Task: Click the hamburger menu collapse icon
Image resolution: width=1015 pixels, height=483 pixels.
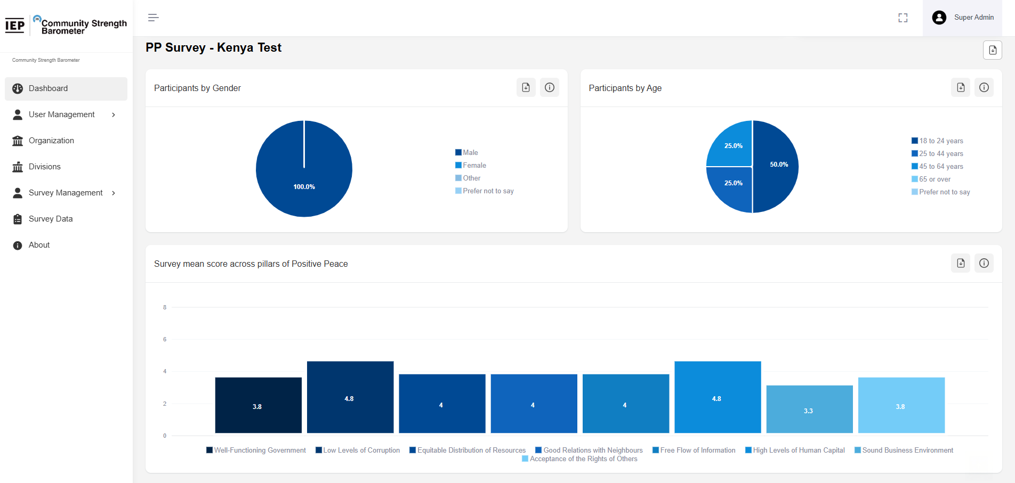Action: 153,18
